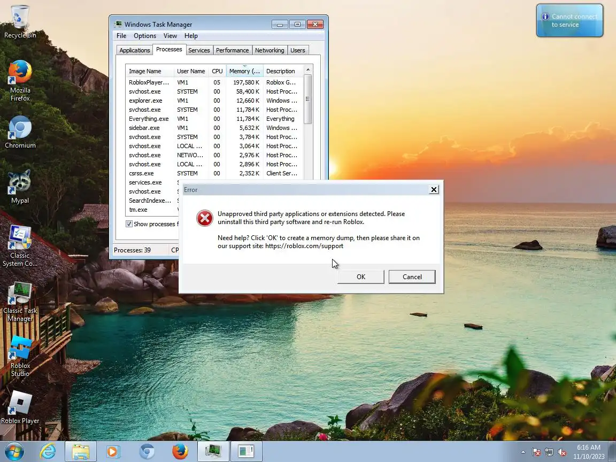
Task: Select the Everything.exe process row
Action: (x=214, y=119)
